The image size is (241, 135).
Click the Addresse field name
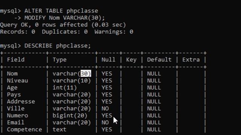coord(21,102)
